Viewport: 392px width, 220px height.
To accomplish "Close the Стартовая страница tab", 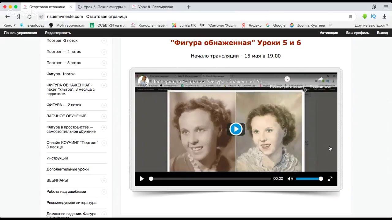I will click(71, 7).
